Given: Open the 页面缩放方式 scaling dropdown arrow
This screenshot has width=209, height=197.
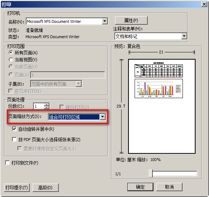Looking at the screenshot, I should (x=102, y=117).
